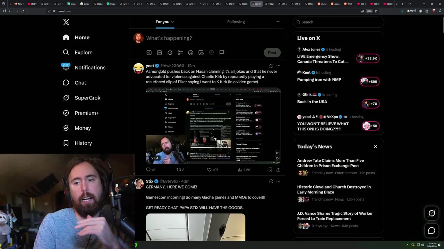This screenshot has height=249, width=444.
Task: Bookmark yeet's post
Action: pos(270,170)
